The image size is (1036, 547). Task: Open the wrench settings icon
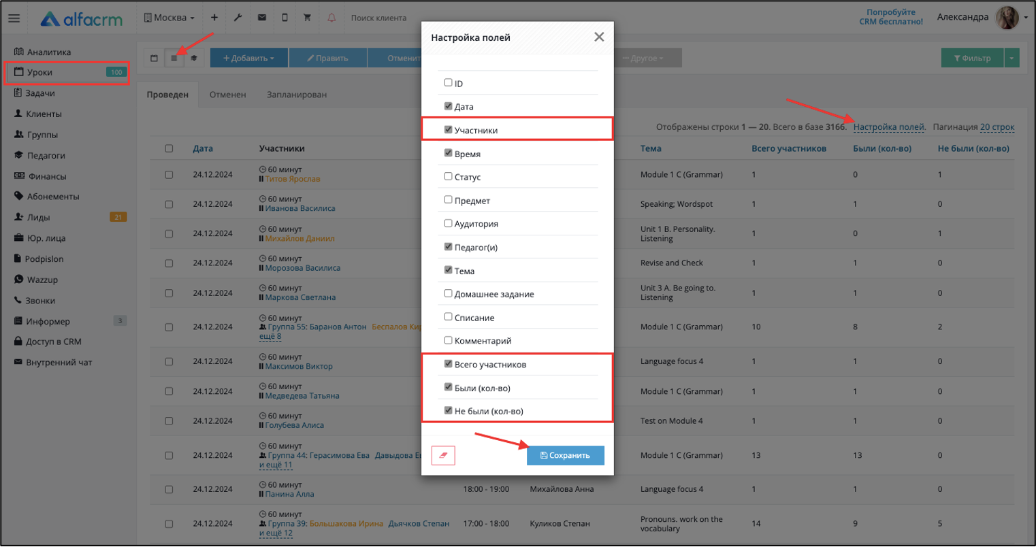[x=238, y=18]
